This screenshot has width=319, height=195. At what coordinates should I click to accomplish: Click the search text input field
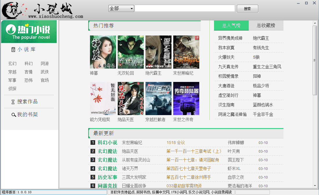point(185,8)
